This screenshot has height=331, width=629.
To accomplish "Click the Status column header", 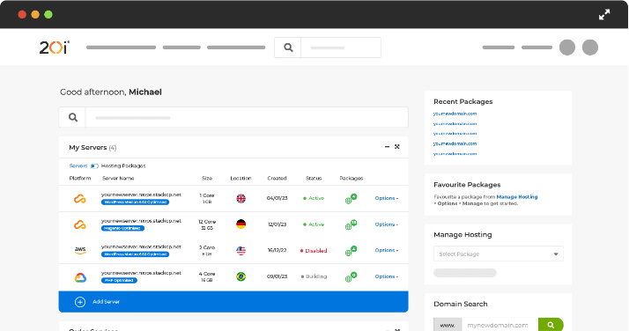I will pos(314,179).
